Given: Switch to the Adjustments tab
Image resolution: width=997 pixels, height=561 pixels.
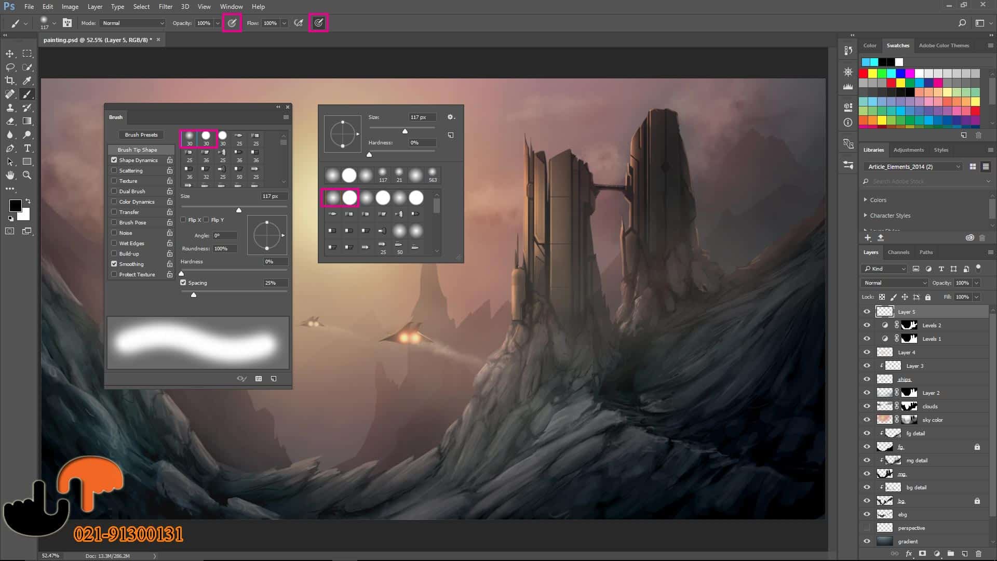Looking at the screenshot, I should click(x=908, y=150).
